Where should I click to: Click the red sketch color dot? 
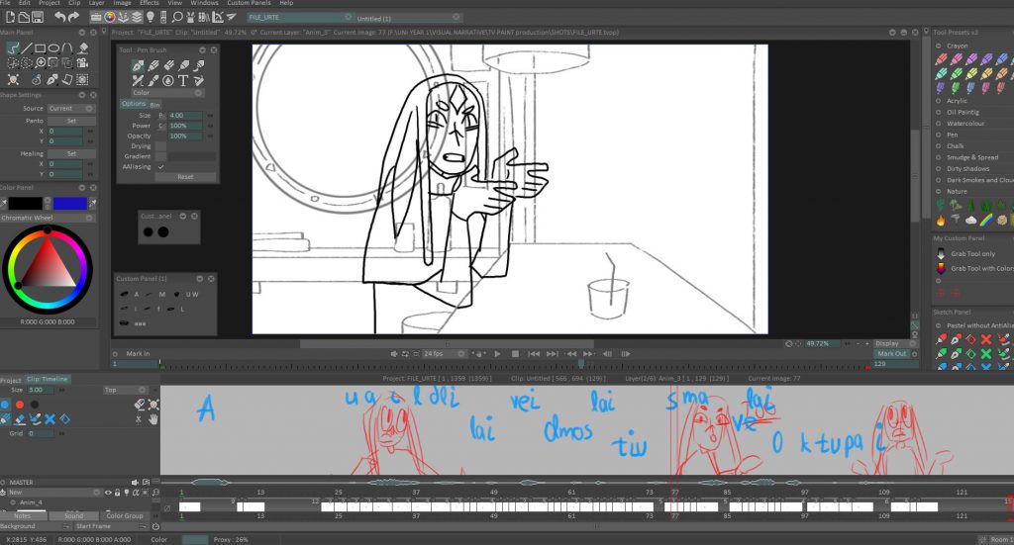point(20,405)
